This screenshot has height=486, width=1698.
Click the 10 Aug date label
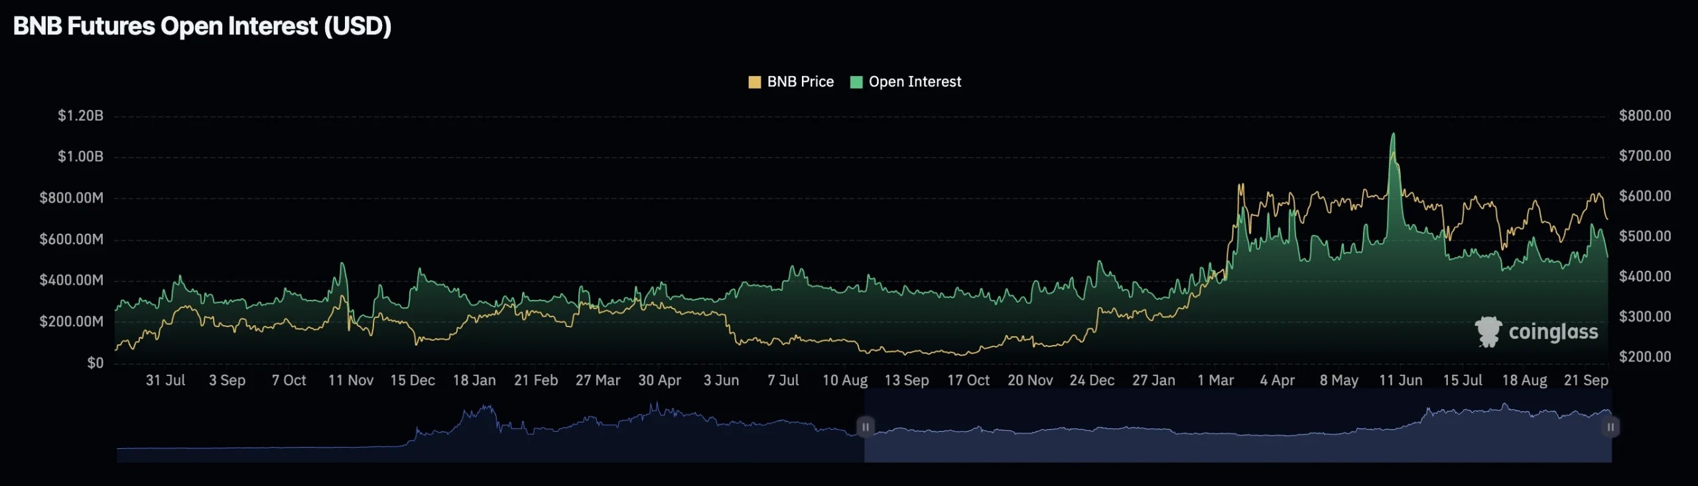click(x=845, y=381)
